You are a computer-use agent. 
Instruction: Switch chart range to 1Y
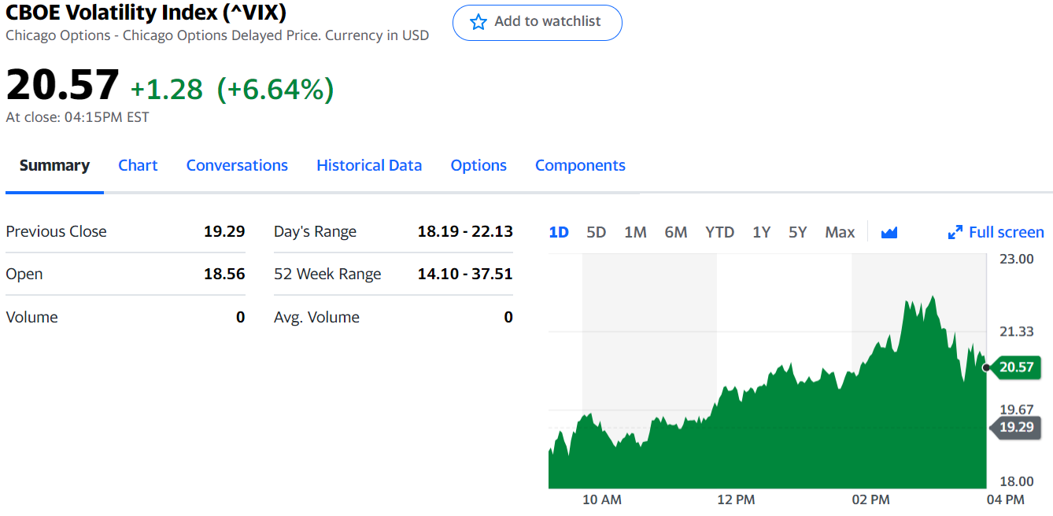(x=761, y=232)
